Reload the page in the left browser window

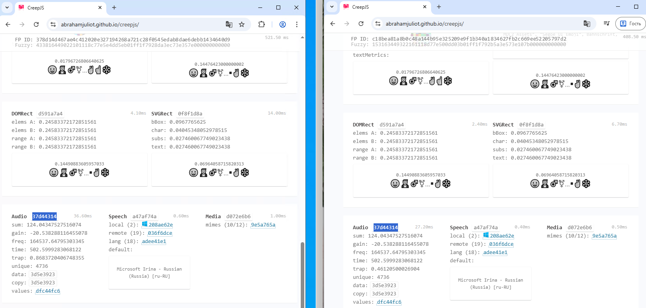pyautogui.click(x=36, y=24)
